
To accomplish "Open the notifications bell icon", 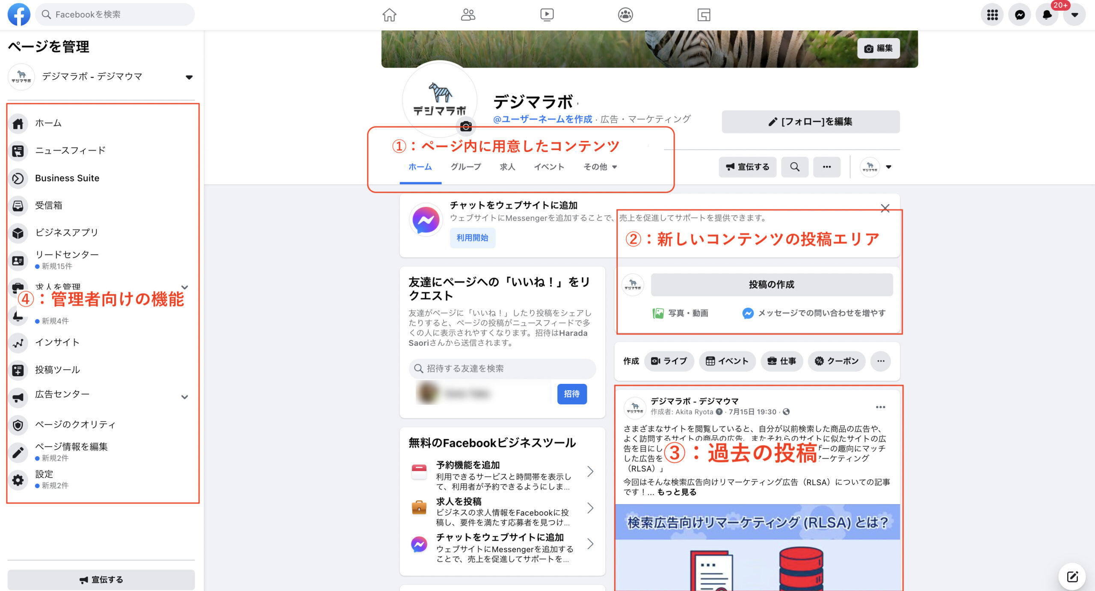I will 1047,15.
